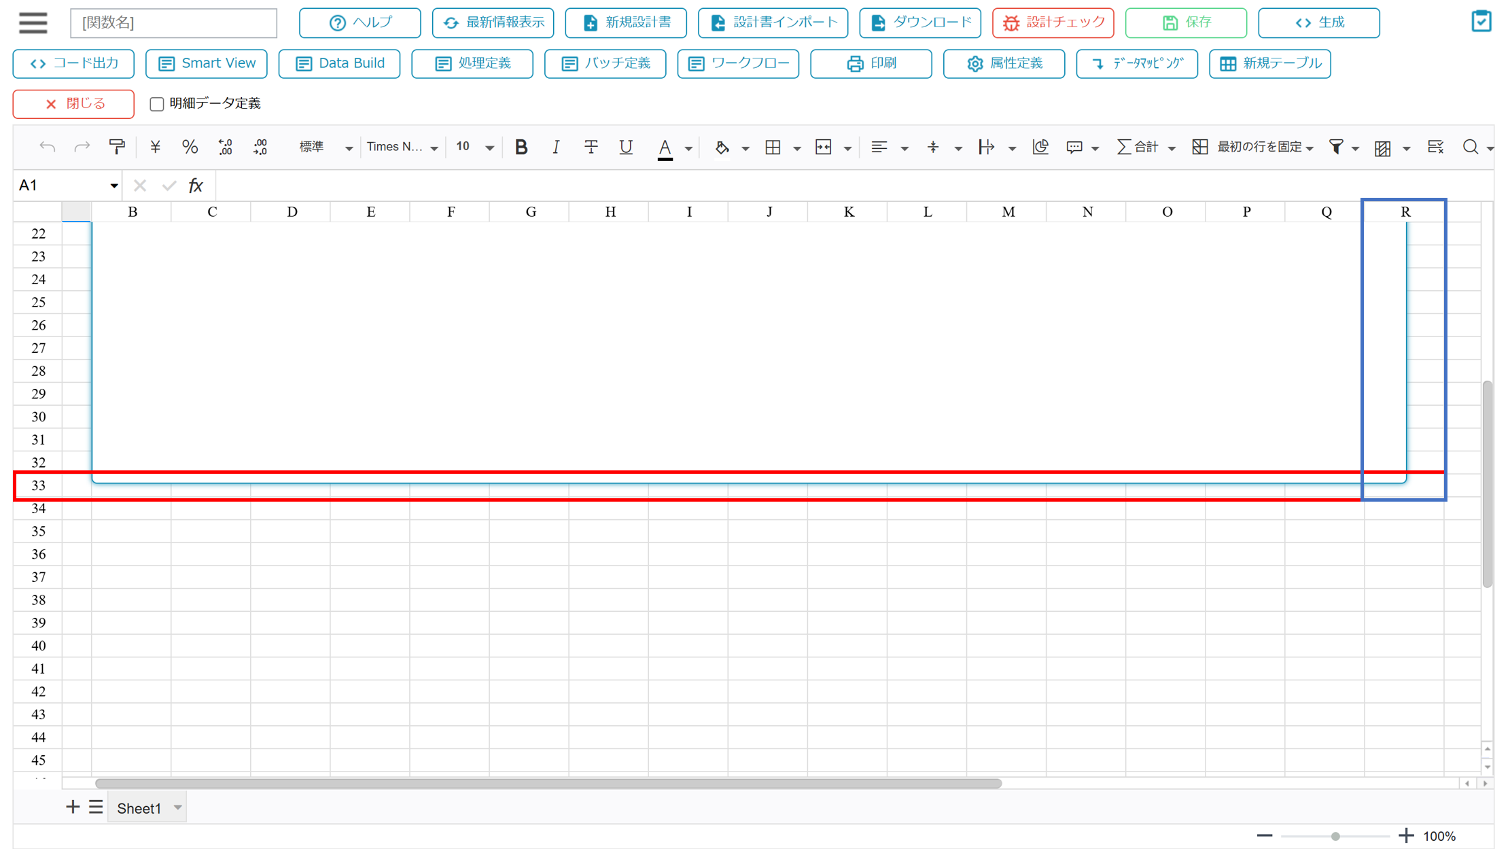Click the clipboard check icon top right
The height and width of the screenshot is (849, 1510).
point(1481,22)
